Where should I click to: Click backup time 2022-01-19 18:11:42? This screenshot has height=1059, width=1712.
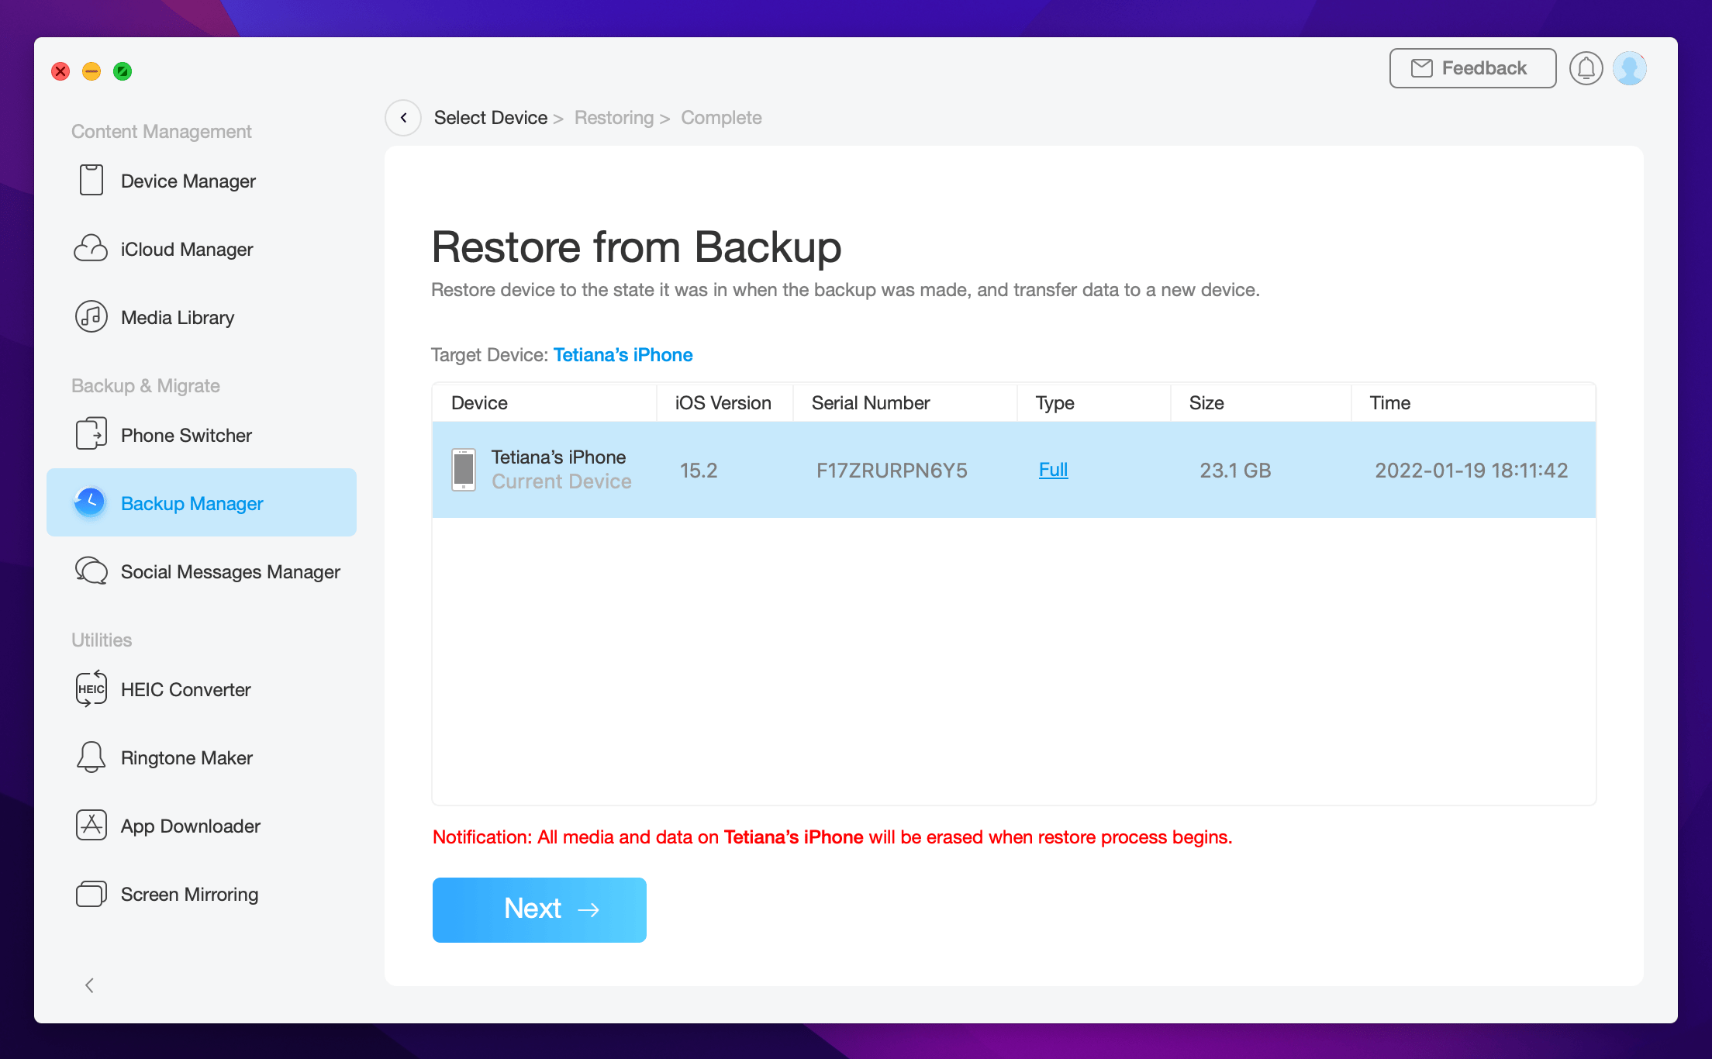[1471, 471]
